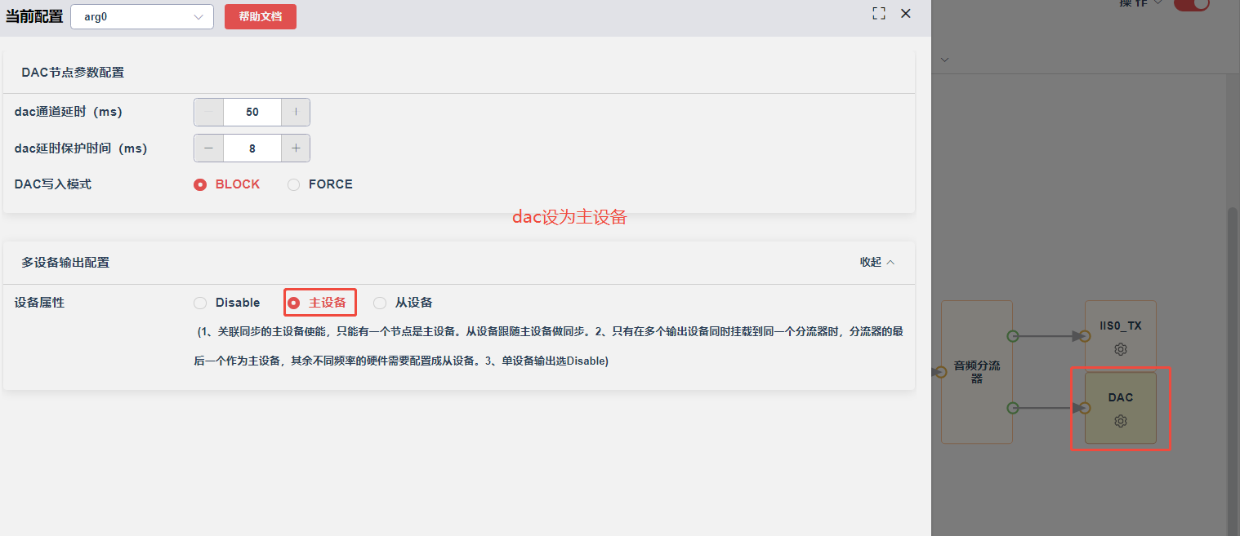Choose 从设备 as the device attribute
The width and height of the screenshot is (1240, 536).
click(x=403, y=303)
